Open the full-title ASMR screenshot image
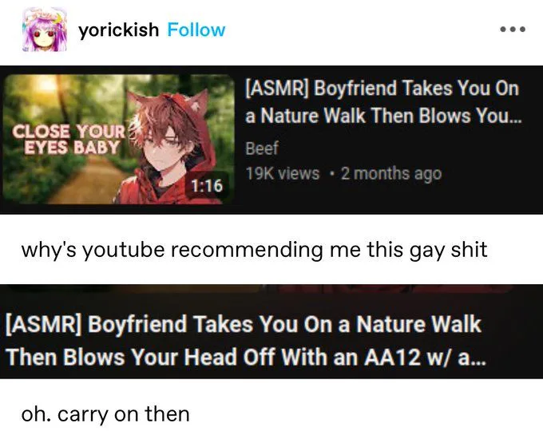 tap(271, 331)
